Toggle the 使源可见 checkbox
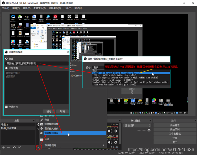The height and width of the screenshot is (155, 197). 6,107
